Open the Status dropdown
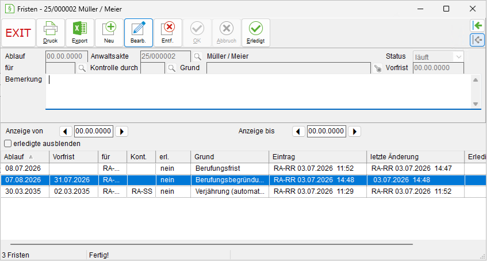Screen dimensions: 487x261 tap(438, 57)
